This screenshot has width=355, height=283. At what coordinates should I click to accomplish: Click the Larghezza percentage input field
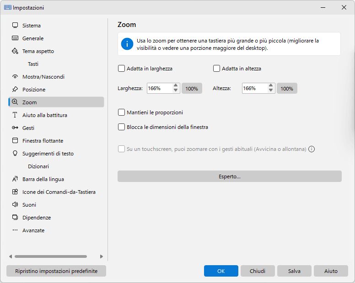pos(160,88)
